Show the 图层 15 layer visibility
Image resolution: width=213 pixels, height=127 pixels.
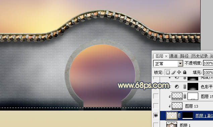[x=156, y=96]
